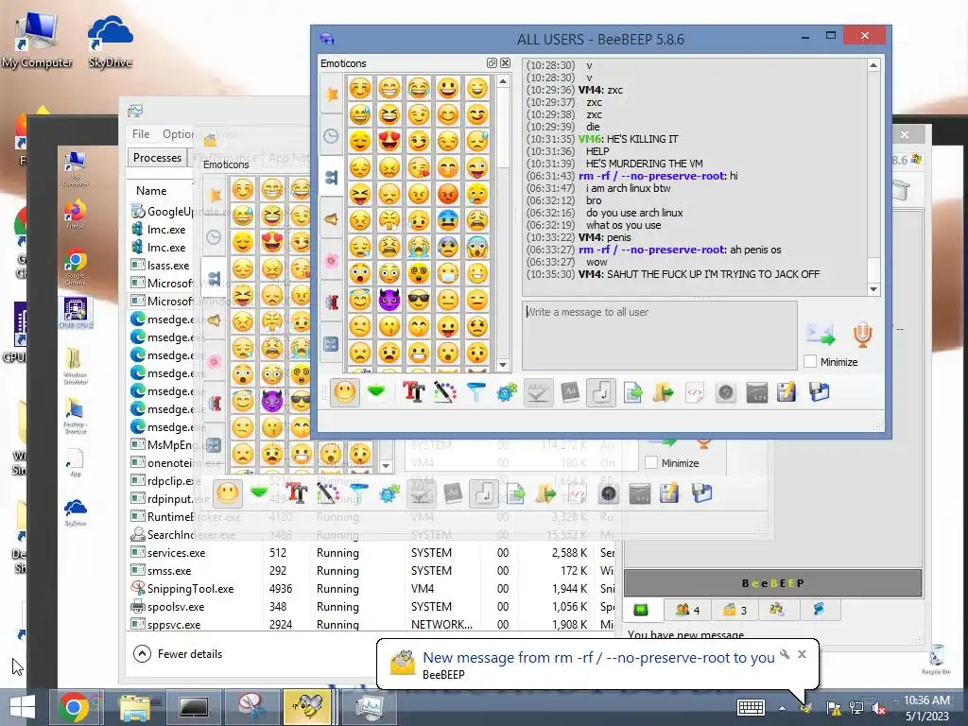This screenshot has width=968, height=726.
Task: Open chat settings blue gears icon
Action: (x=507, y=392)
